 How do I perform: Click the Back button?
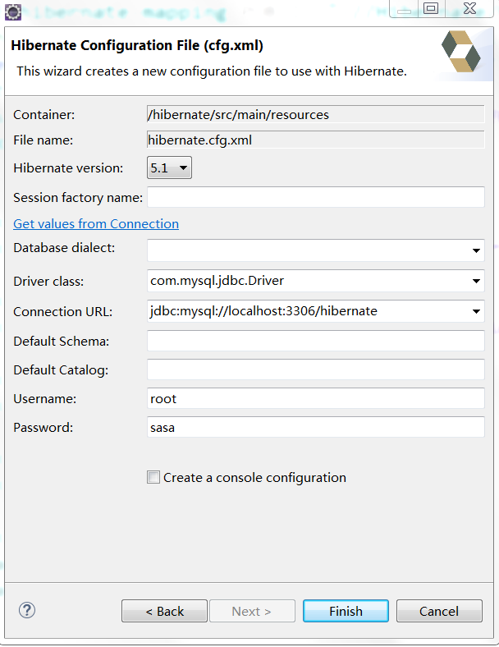[164, 611]
